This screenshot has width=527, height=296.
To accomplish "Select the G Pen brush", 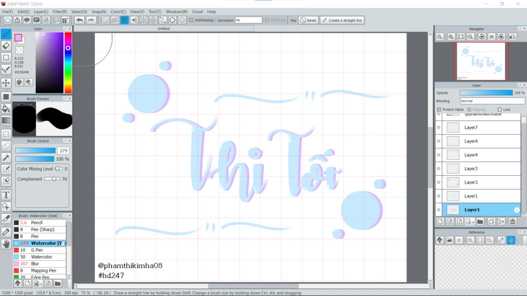I will tap(40, 250).
